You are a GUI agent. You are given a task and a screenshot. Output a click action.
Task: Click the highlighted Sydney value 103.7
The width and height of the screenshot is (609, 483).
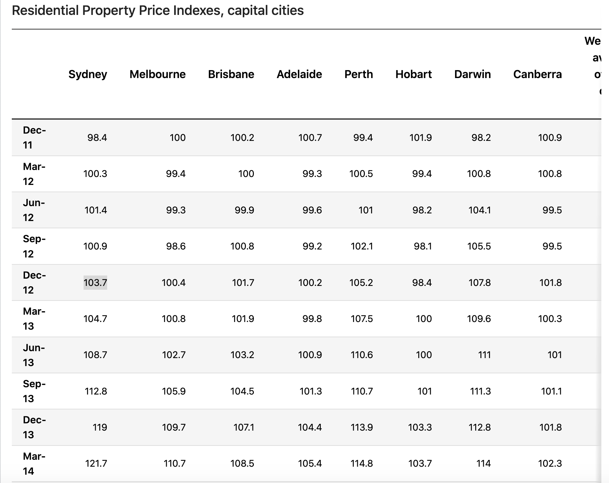(x=95, y=282)
